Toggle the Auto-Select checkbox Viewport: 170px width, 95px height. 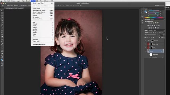click(7, 6)
